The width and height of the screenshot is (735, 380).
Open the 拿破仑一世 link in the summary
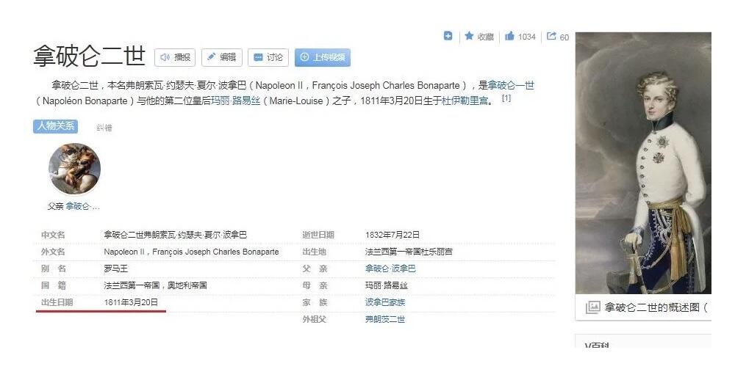[511, 85]
